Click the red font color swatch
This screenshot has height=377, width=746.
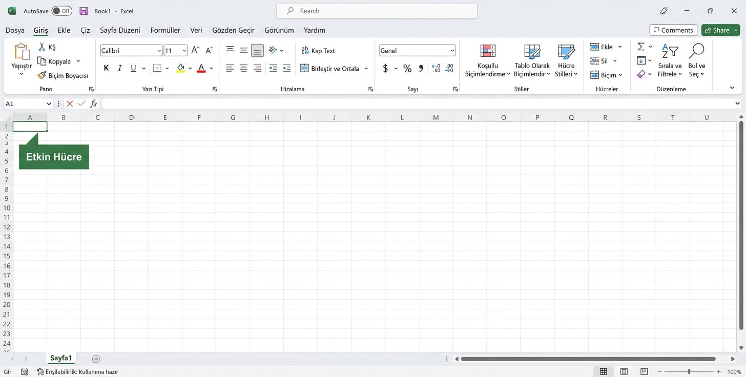[201, 68]
